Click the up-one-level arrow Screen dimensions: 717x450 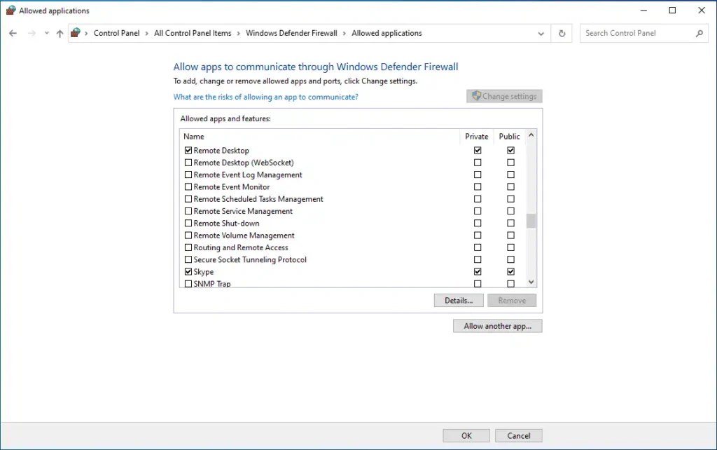[60, 33]
